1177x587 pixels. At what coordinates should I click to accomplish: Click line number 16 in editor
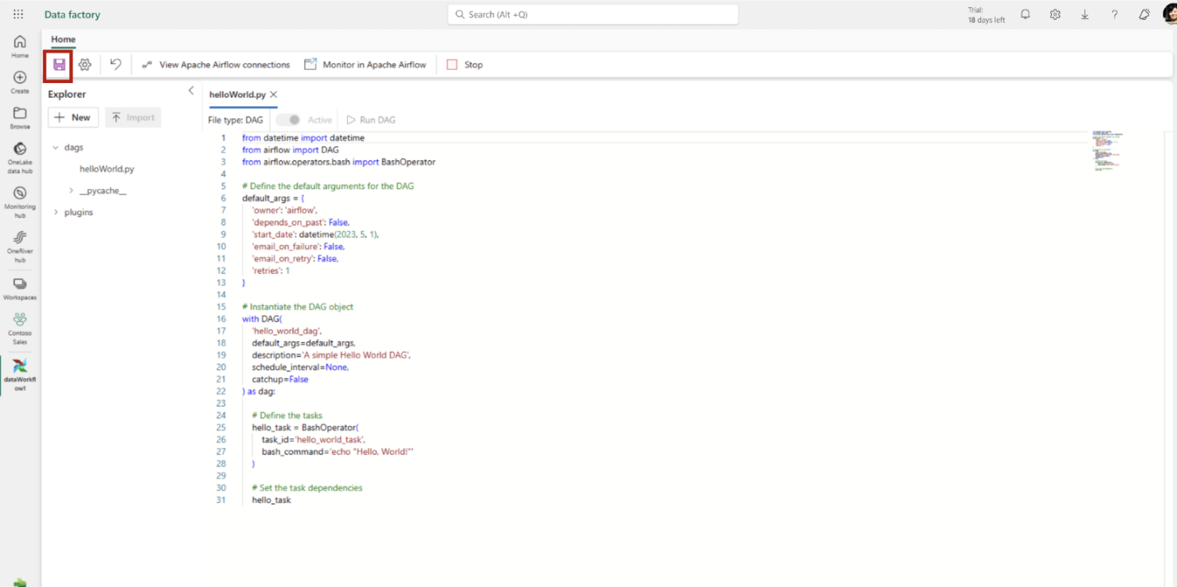tap(220, 319)
